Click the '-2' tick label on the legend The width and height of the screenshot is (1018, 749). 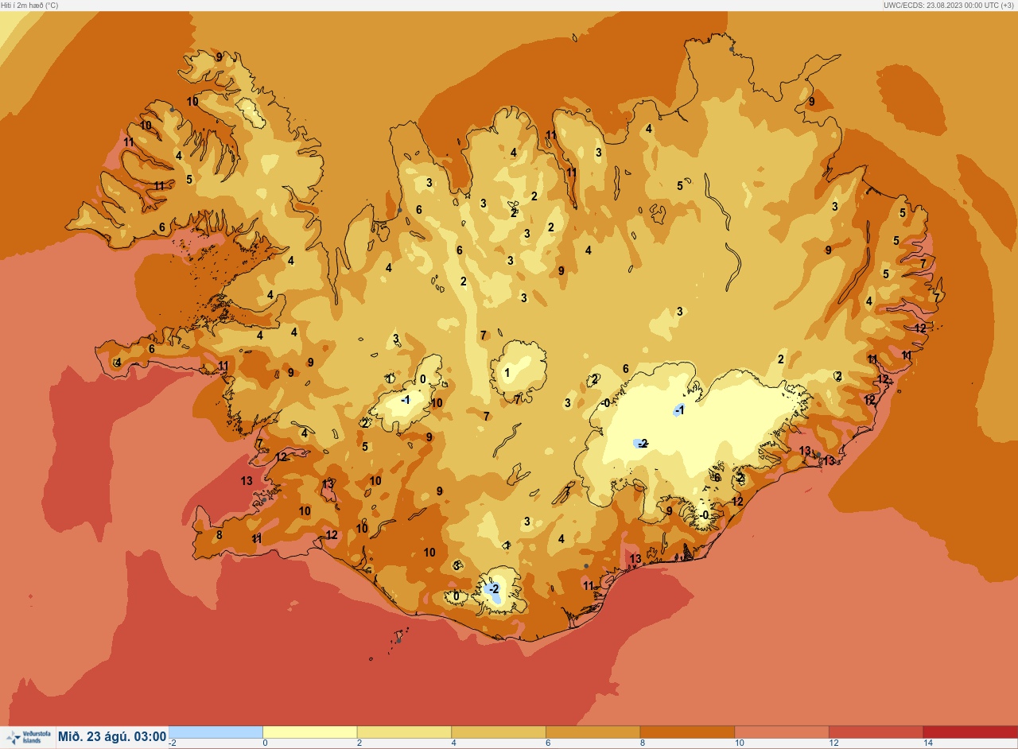point(173,743)
